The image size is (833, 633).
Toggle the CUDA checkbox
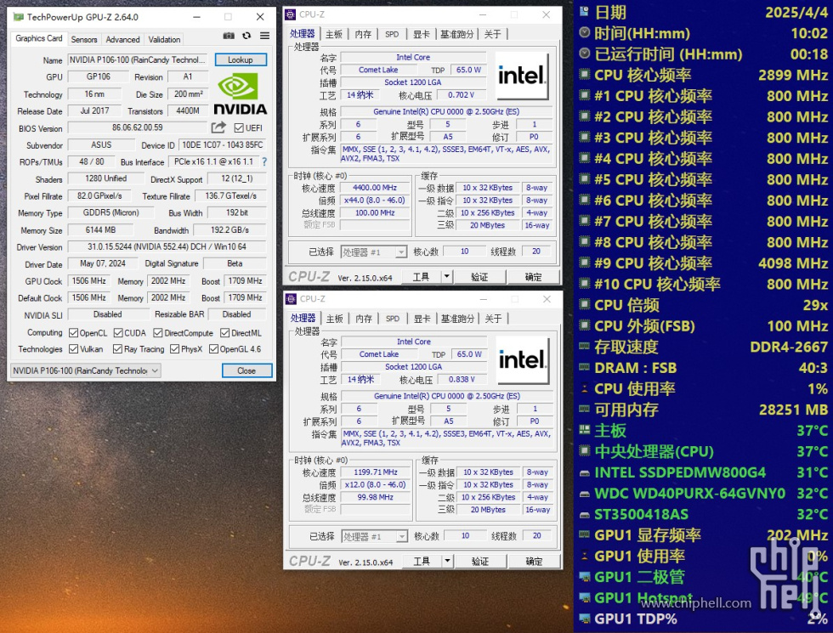pos(118,332)
